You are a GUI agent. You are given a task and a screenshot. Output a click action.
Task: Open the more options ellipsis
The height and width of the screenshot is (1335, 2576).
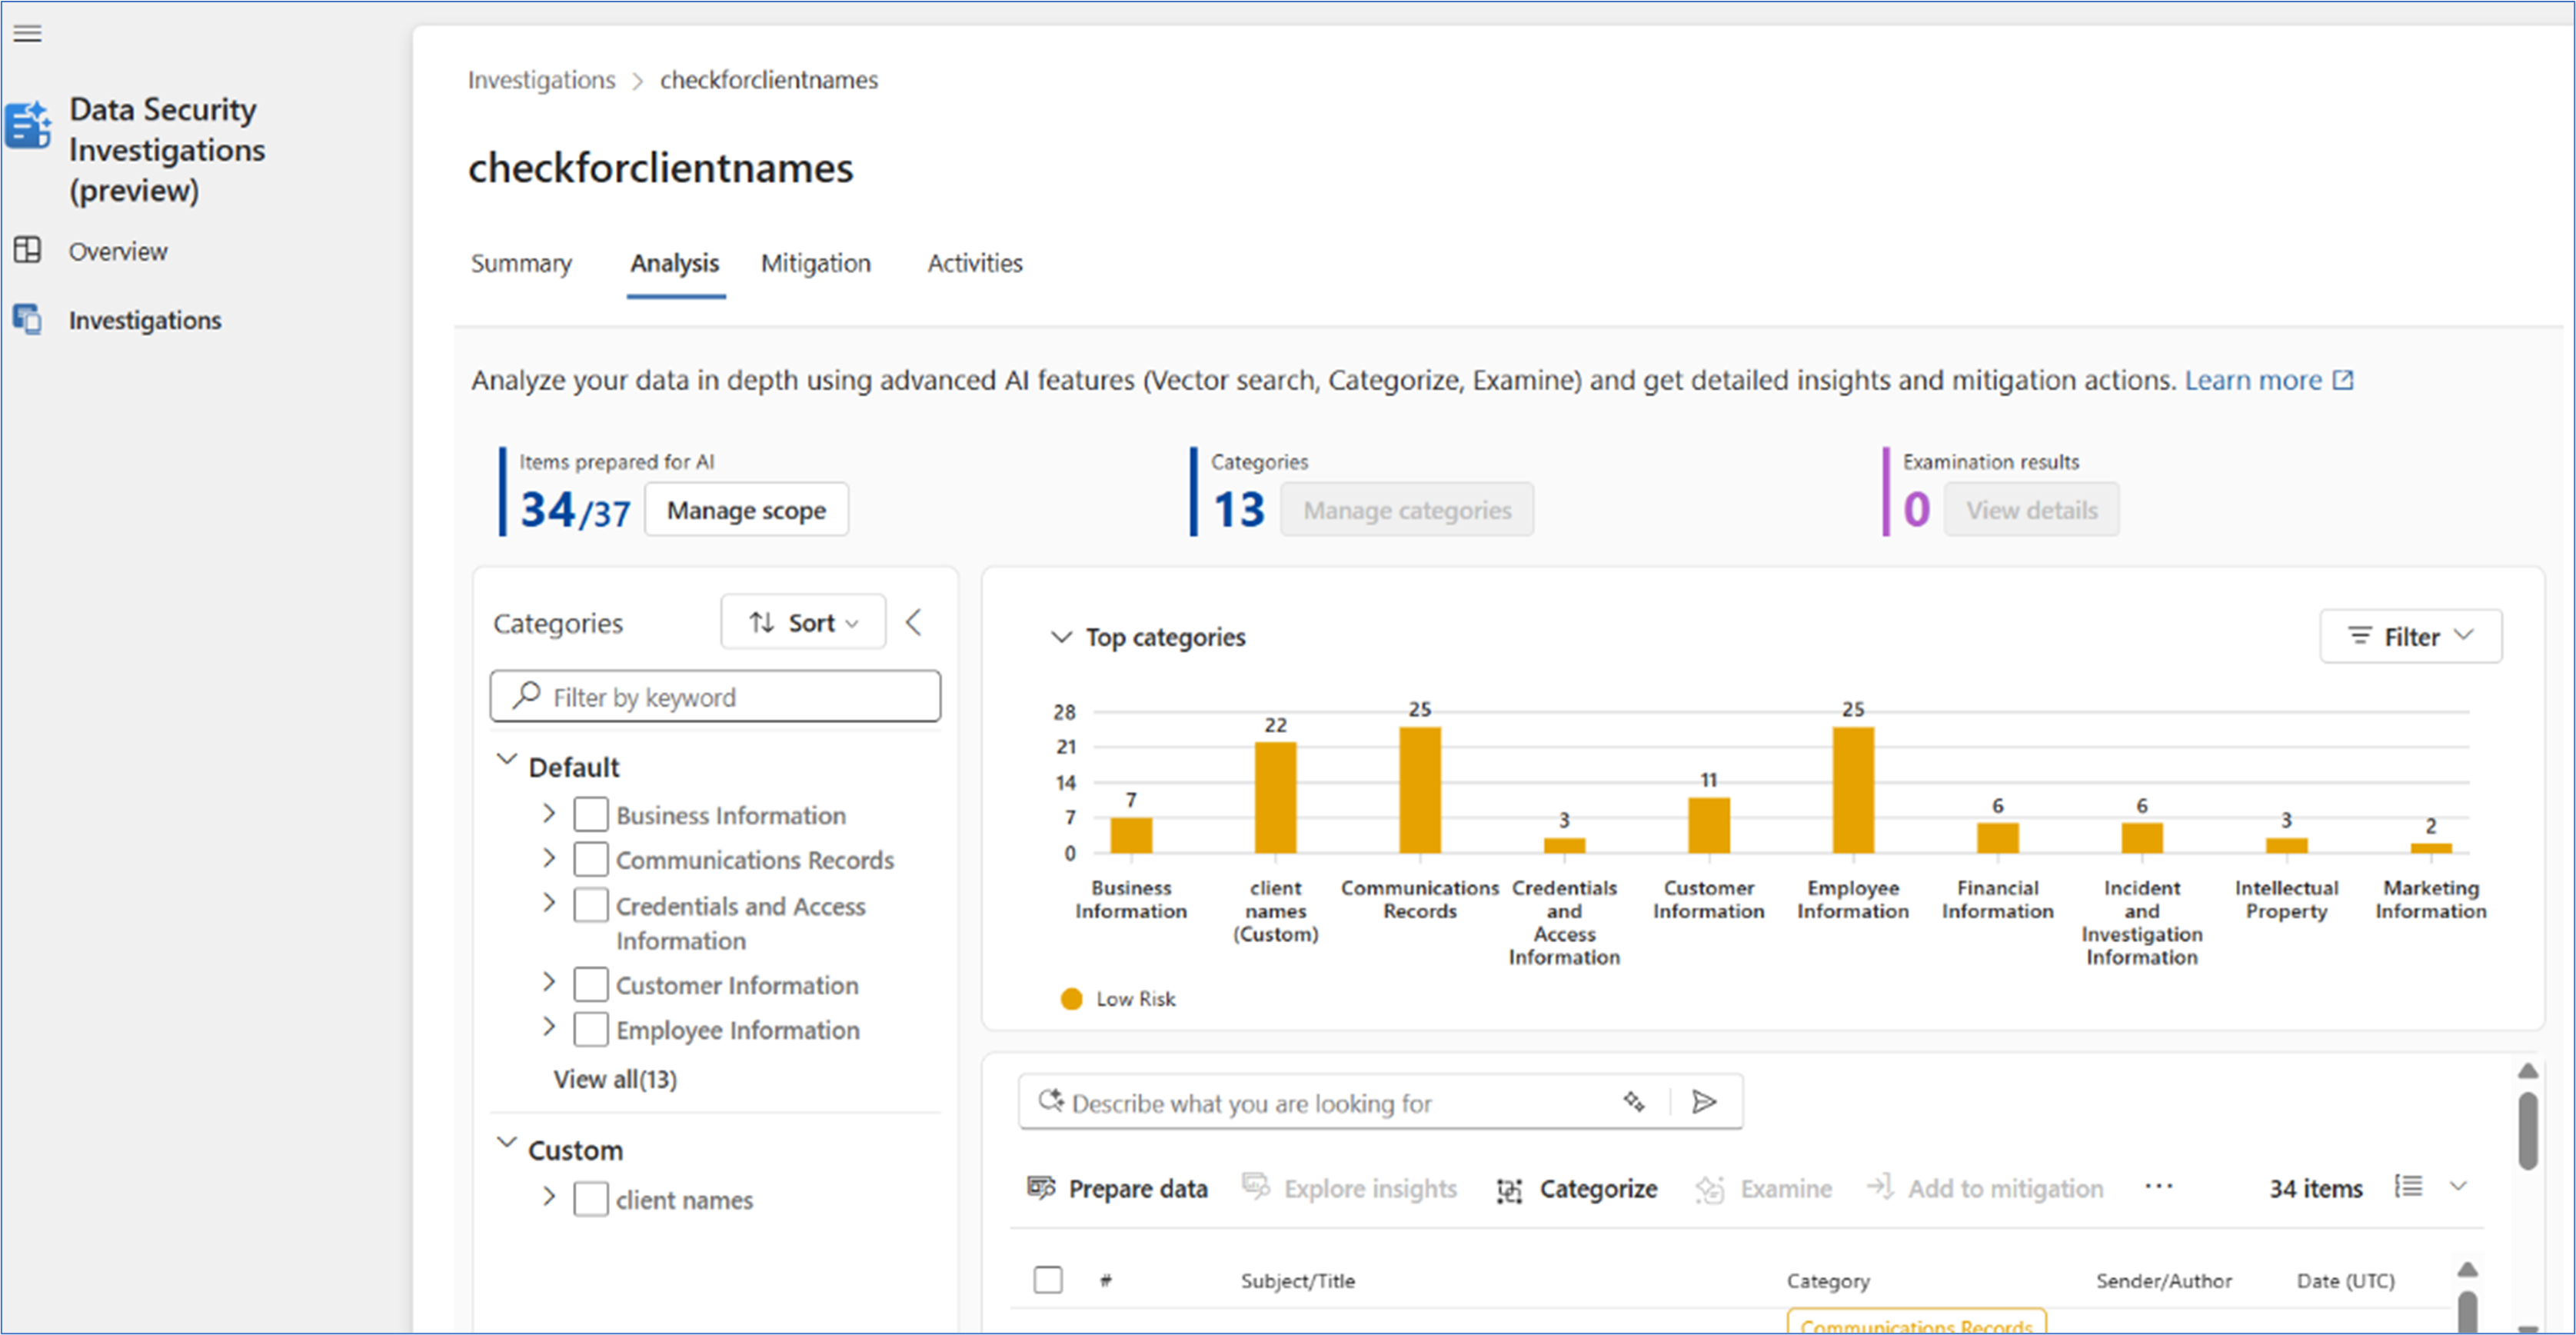pyautogui.click(x=2158, y=1187)
